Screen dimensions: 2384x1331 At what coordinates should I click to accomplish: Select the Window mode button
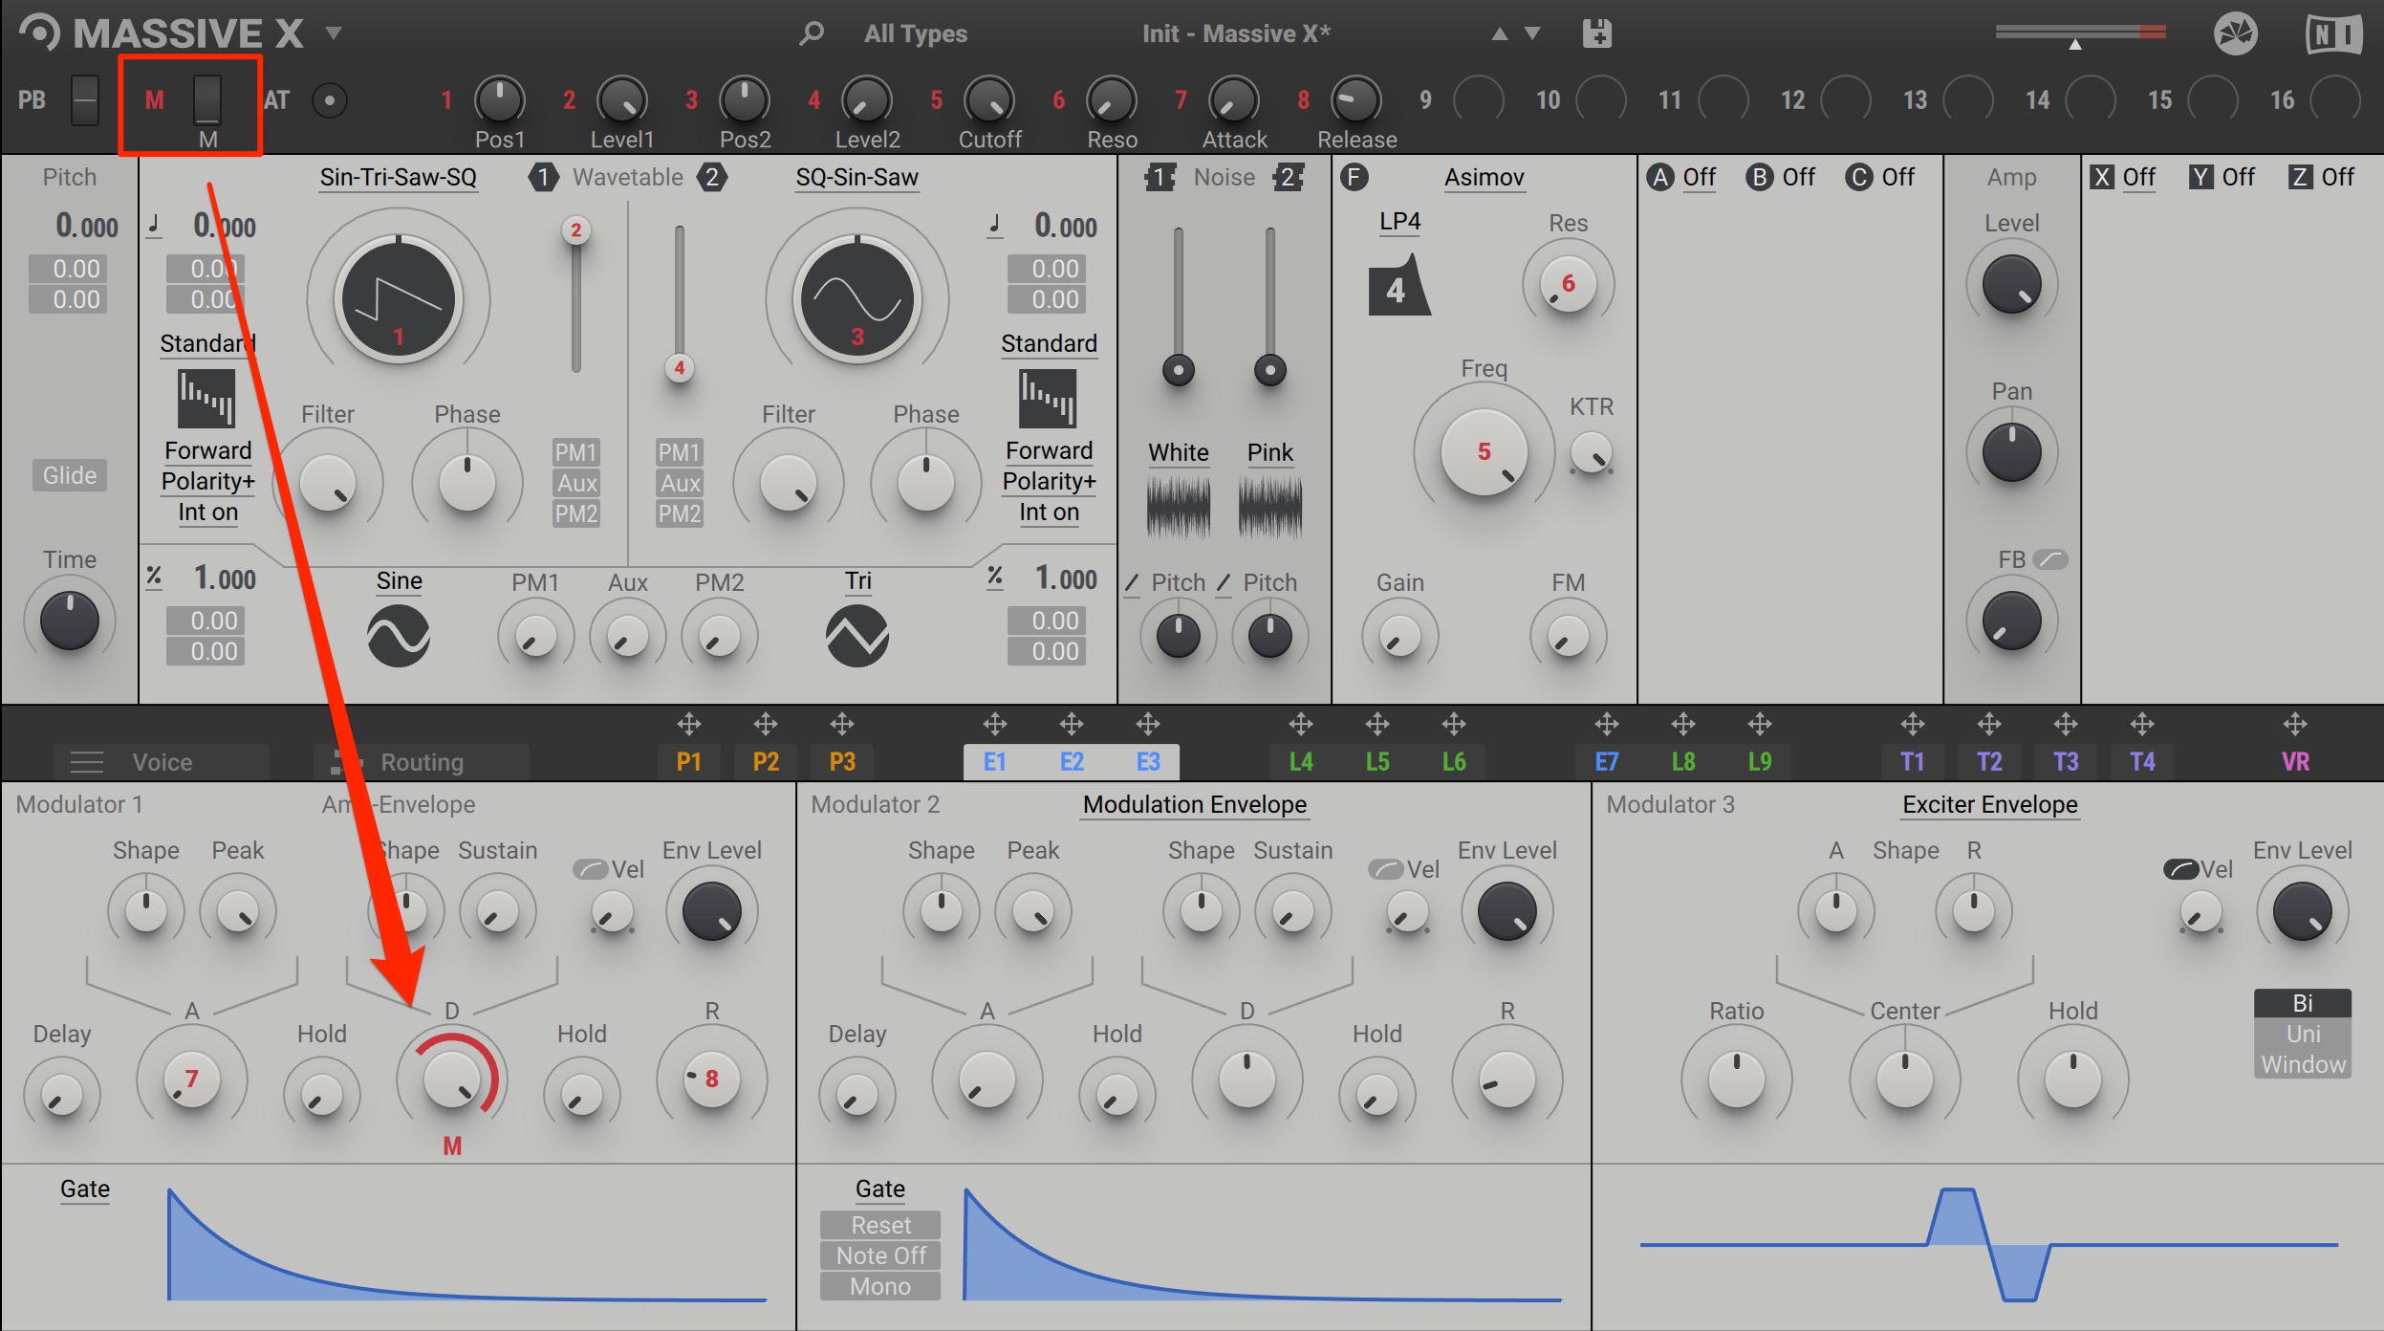click(x=2303, y=1064)
